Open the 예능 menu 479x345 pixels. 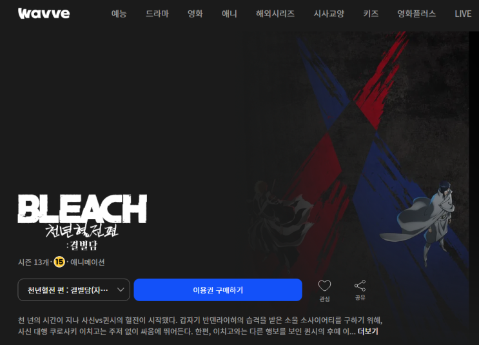119,14
